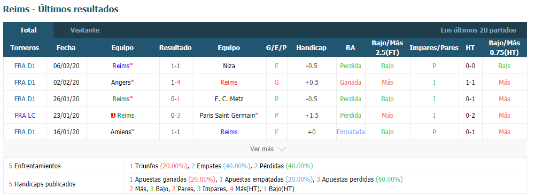
Task: Switch to the Visitante tab
Action: [84, 30]
